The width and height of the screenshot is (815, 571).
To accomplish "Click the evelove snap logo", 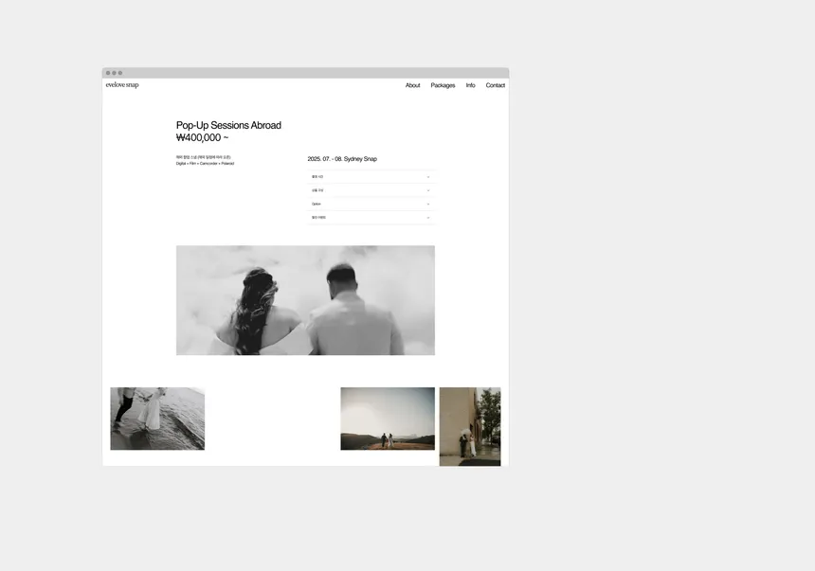I will [122, 84].
